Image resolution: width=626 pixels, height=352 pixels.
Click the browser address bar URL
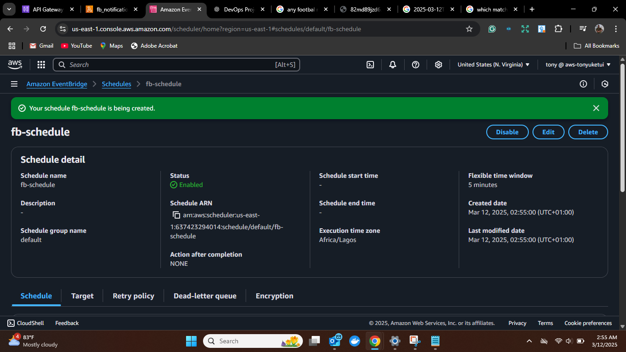point(216,29)
